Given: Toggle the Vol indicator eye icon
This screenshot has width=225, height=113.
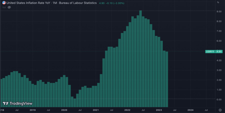Looking at the screenshot, I should tap(9, 7).
